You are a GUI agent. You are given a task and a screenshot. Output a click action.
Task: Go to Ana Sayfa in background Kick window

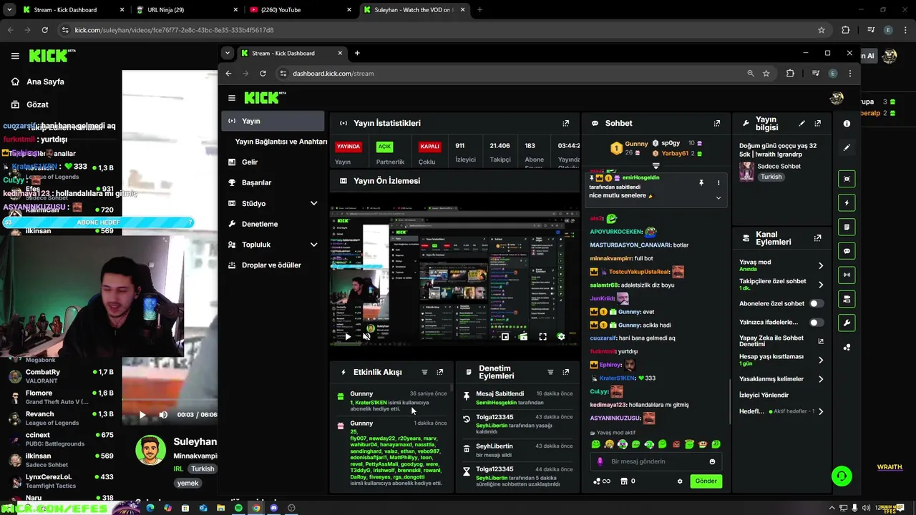[x=45, y=82]
